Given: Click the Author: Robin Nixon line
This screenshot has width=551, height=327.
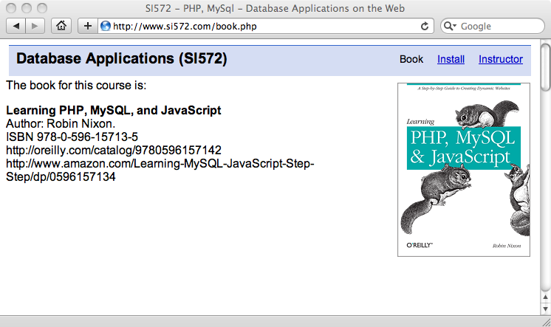Looking at the screenshot, I should [61, 123].
